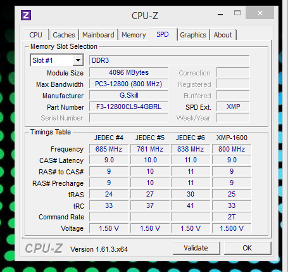Viewport: 288px width, 272px height.
Task: Select the Memory tab
Action: point(134,35)
